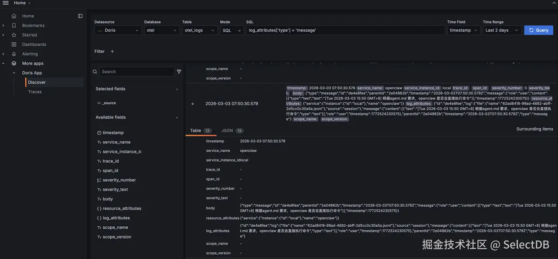This screenshot has height=259, width=558.
Task: Open Doris App in the sidebar
Action: 32,73
